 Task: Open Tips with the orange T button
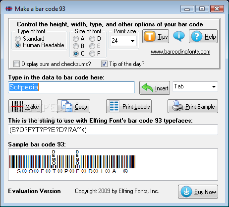(156, 36)
